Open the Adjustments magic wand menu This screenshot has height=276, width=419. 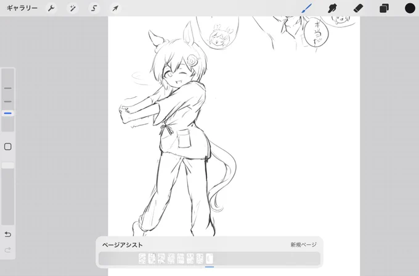pyautogui.click(x=73, y=8)
